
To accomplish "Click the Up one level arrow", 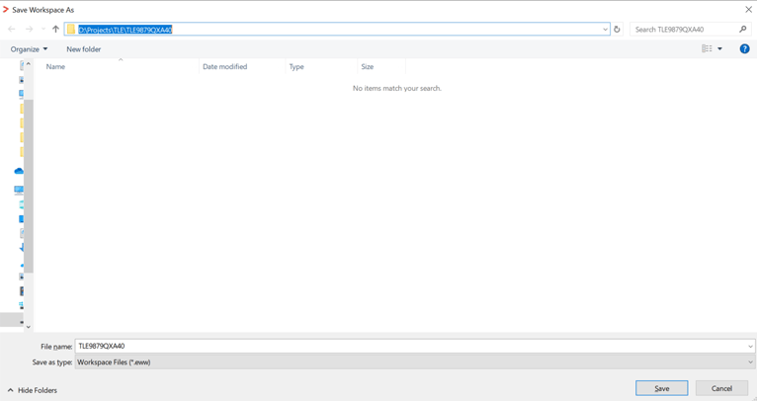I will [55, 30].
